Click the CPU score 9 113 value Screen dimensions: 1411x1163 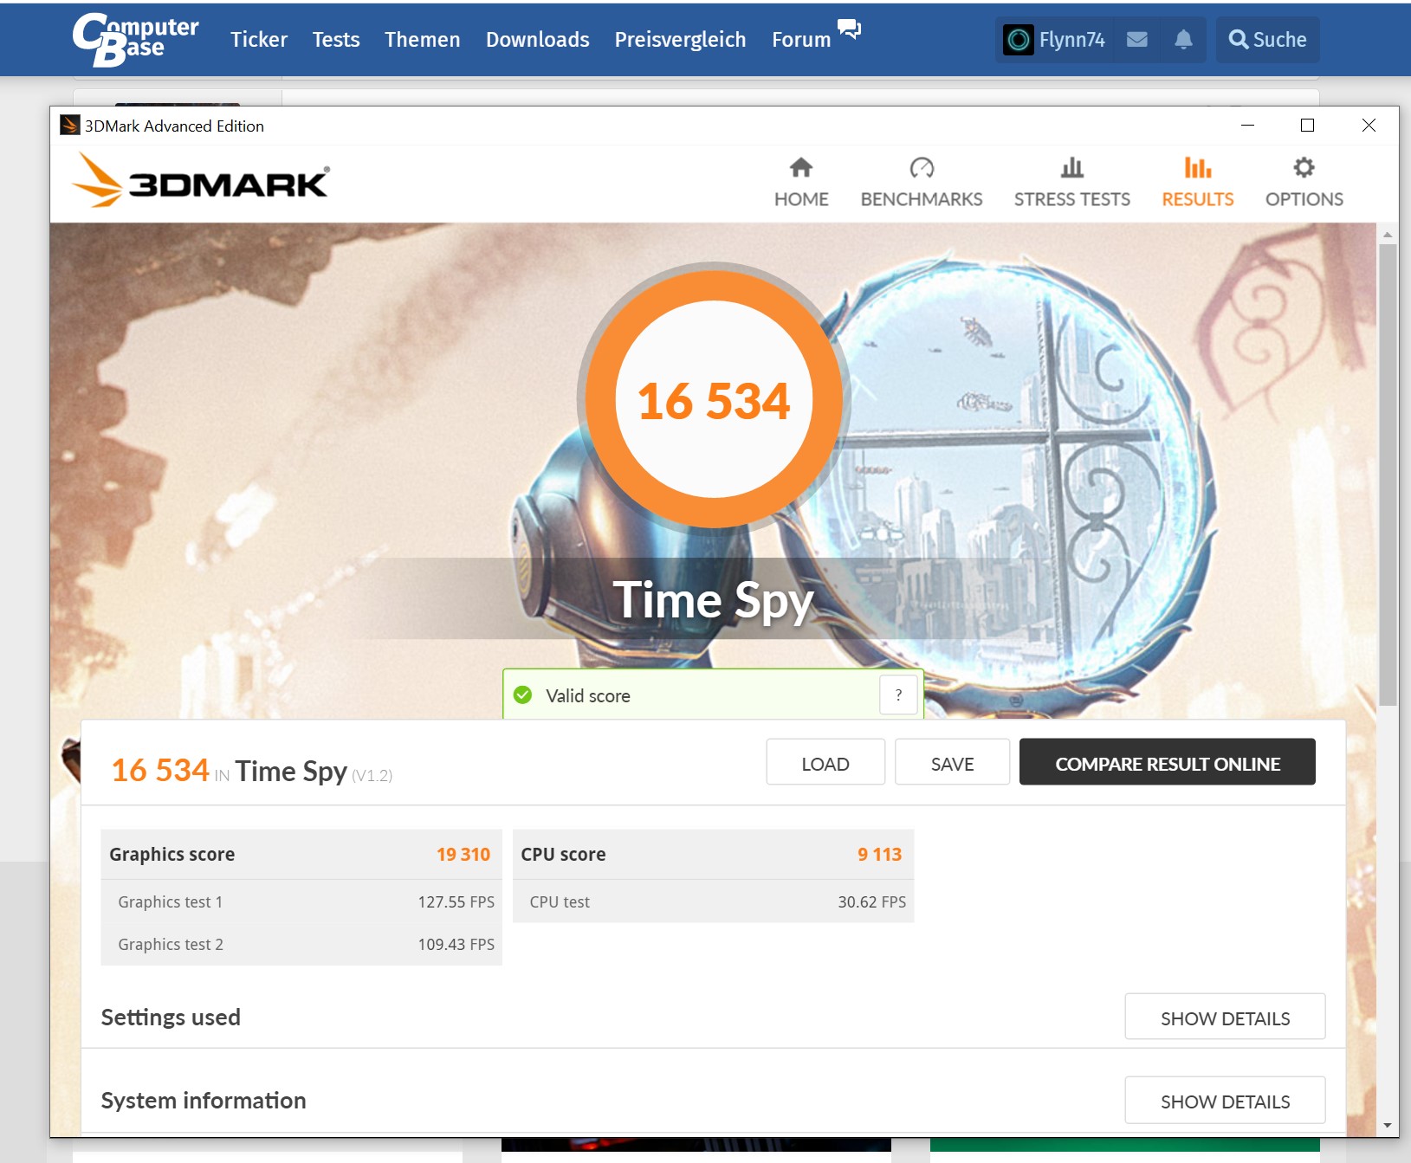point(879,855)
